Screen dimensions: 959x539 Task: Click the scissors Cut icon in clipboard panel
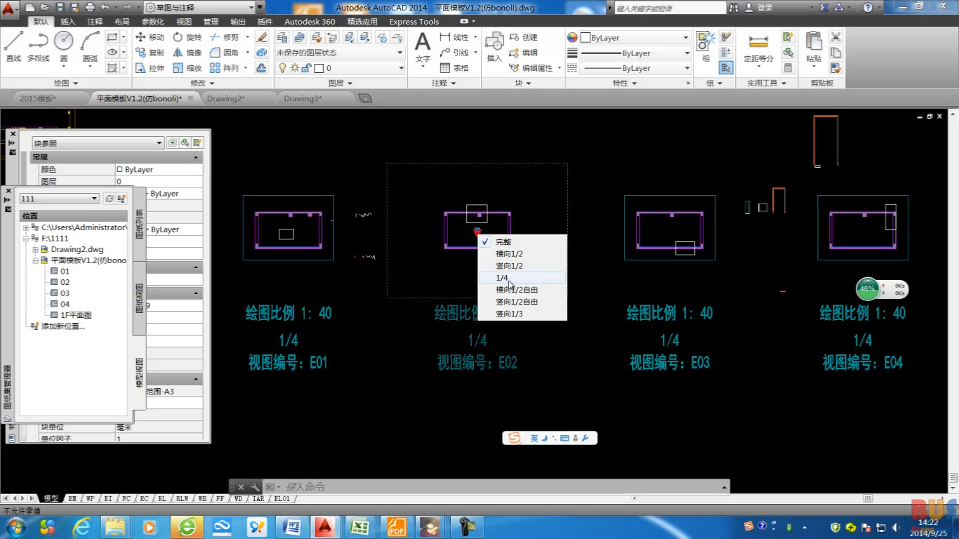pos(835,37)
